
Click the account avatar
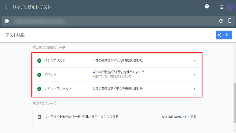(230, 7)
